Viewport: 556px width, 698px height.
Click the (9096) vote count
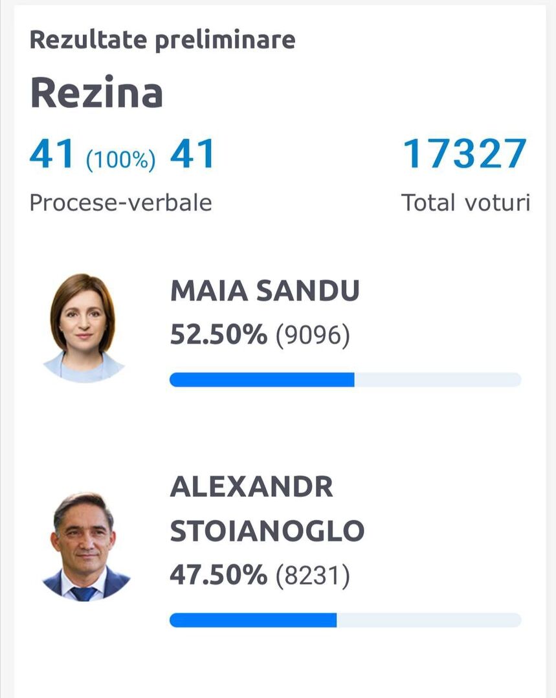point(313,335)
